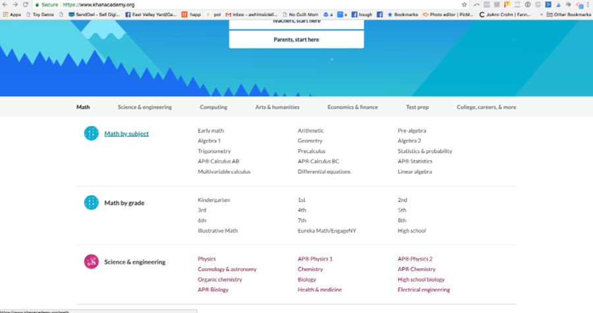Open the Apps bookmarks shortcut
The image size is (593, 313).
[12, 14]
